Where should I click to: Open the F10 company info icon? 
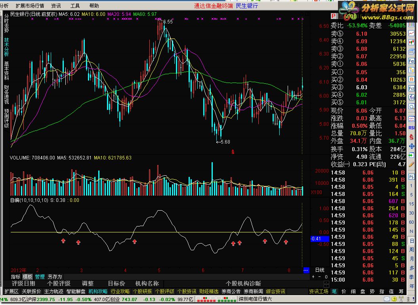412,61
